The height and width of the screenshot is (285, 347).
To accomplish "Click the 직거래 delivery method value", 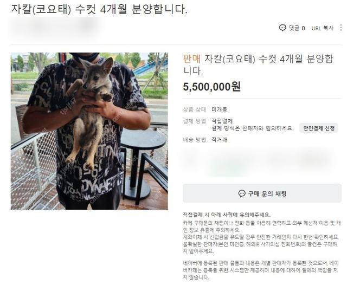I will (219, 140).
